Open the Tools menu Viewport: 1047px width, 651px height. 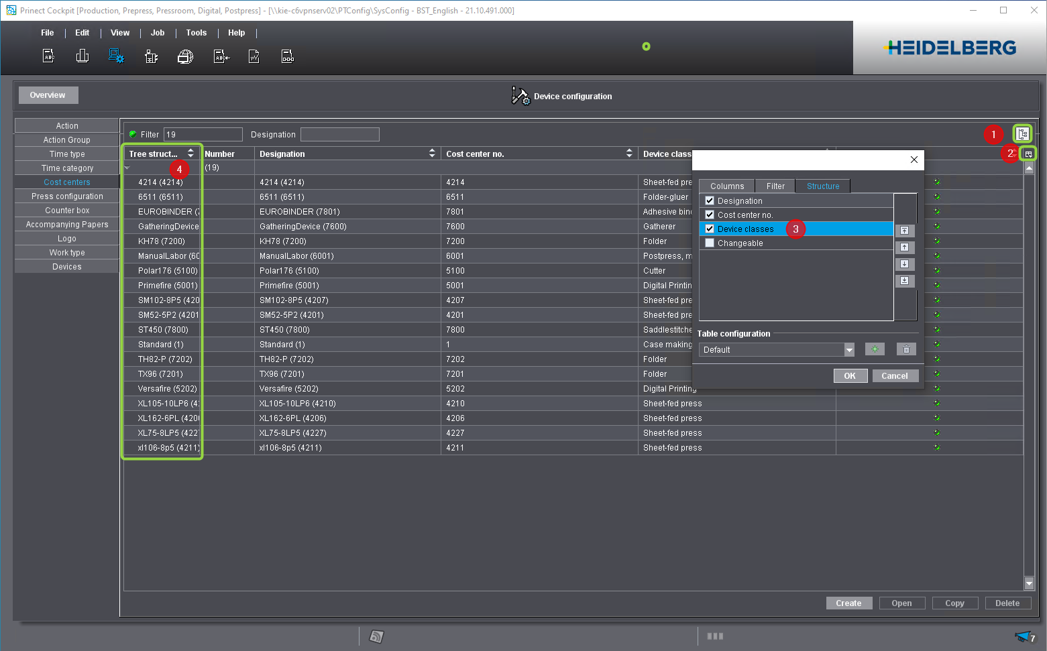[x=196, y=33]
